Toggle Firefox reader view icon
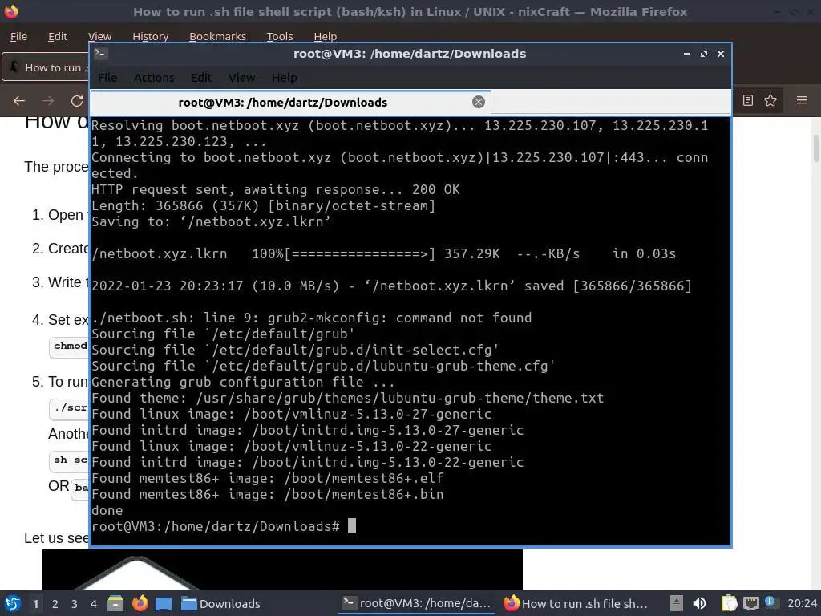Screen dimensions: 821x616 point(748,100)
